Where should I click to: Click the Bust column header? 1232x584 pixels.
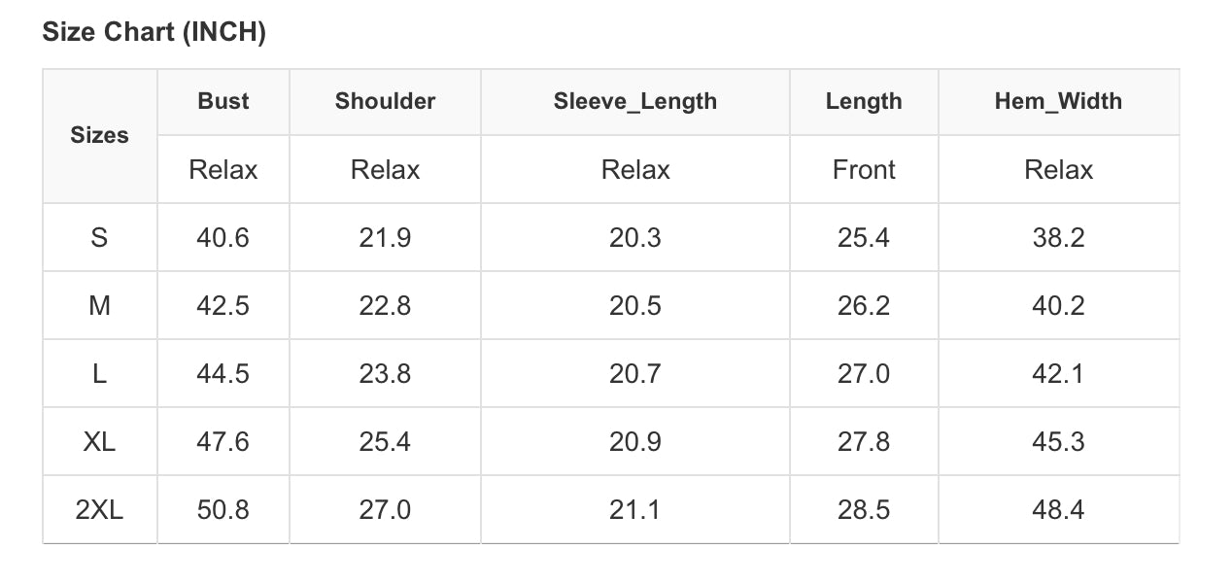click(223, 101)
